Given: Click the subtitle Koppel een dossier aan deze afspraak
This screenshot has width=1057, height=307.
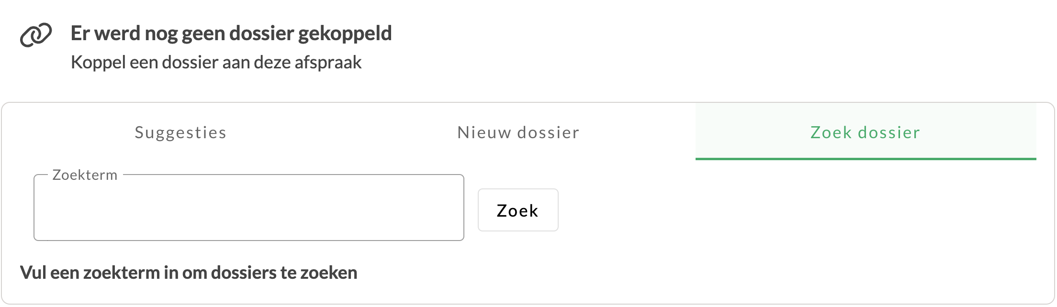Looking at the screenshot, I should [x=217, y=61].
